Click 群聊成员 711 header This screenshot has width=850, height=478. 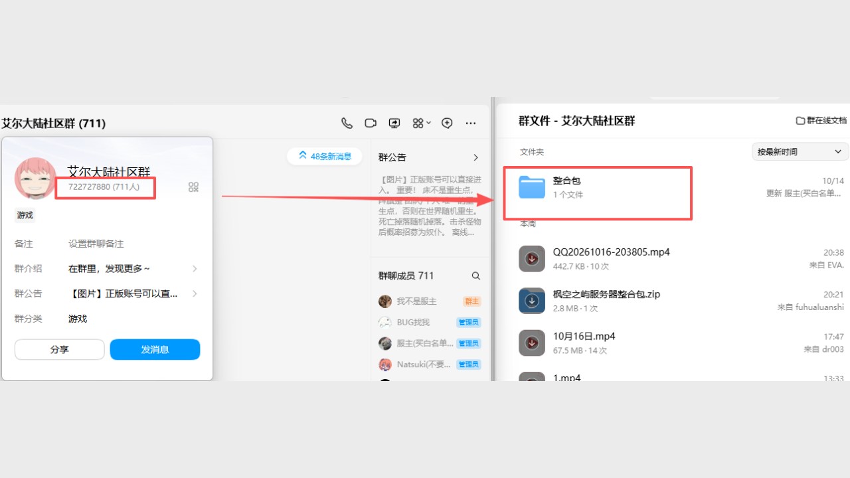406,276
